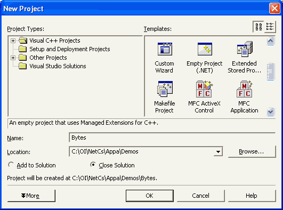Select the Custom Wizard template icon
This screenshot has width=283, height=210.
[165, 49]
